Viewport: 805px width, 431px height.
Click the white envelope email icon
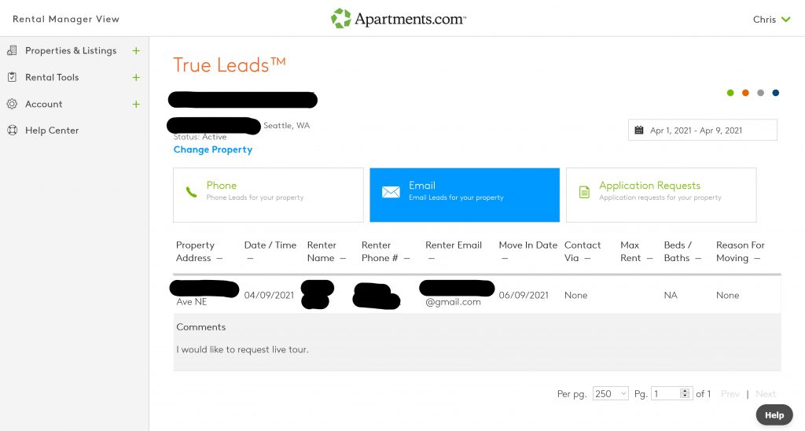click(x=391, y=192)
